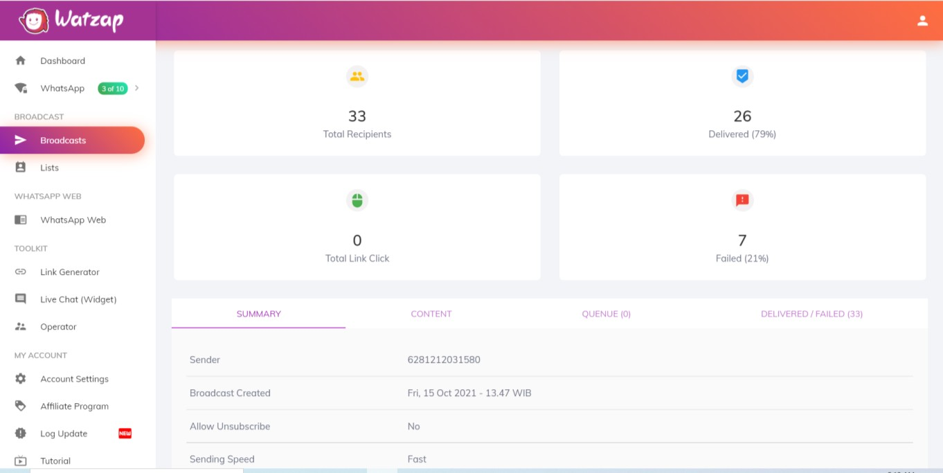Click the Total Link Click label
This screenshot has height=473, width=943.
click(x=357, y=258)
